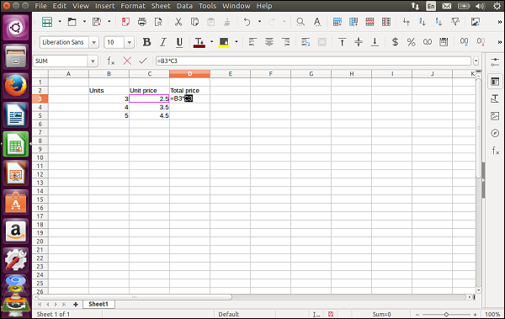Toggle Center Horizontally alignment
This screenshot has width=505, height=319.
point(269,42)
